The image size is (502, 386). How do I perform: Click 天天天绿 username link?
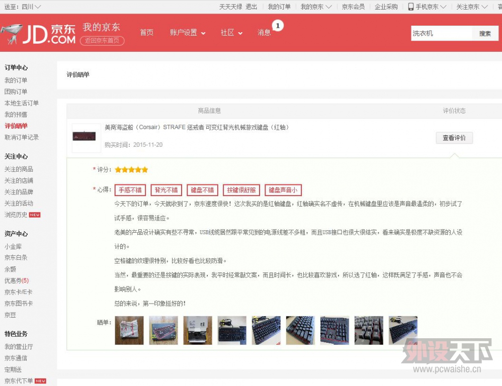coord(230,7)
